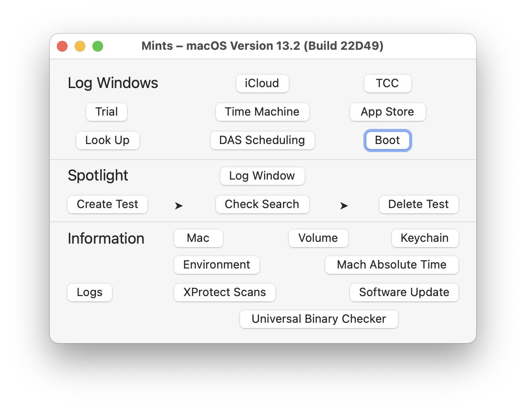Click Create Test for Spotlight
Image resolution: width=526 pixels, height=409 pixels.
(x=108, y=204)
